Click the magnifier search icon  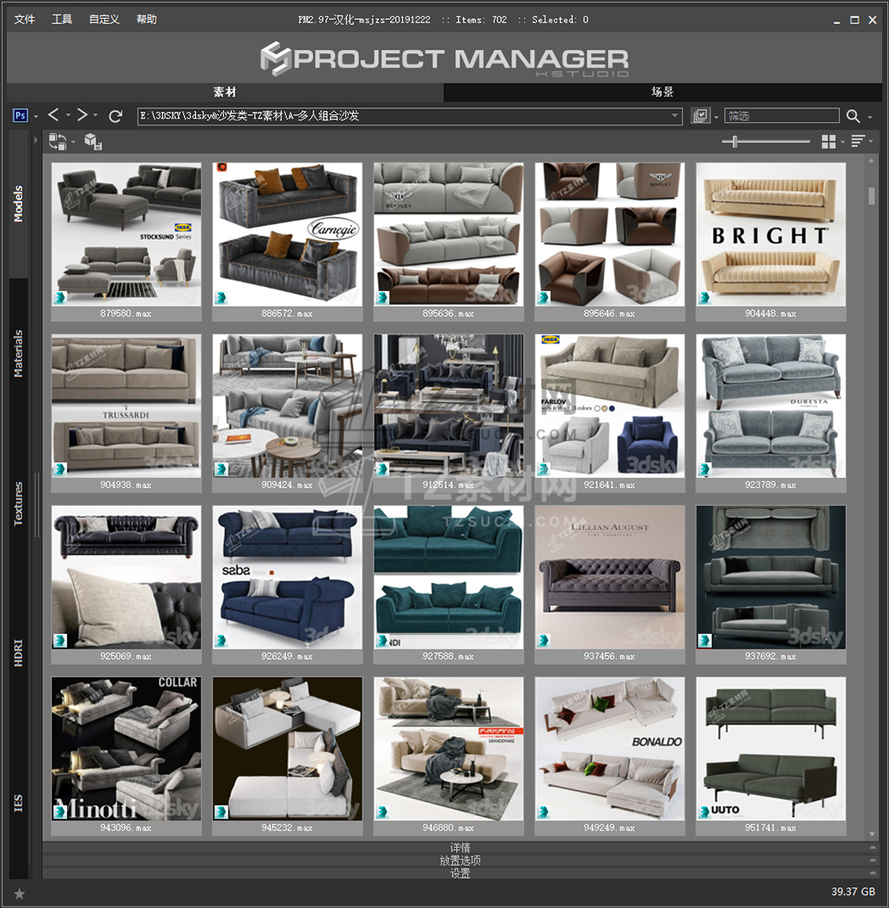[x=853, y=116]
